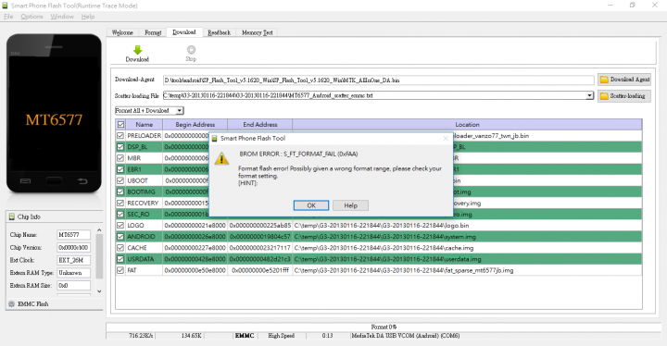Open the File menu

(8, 17)
